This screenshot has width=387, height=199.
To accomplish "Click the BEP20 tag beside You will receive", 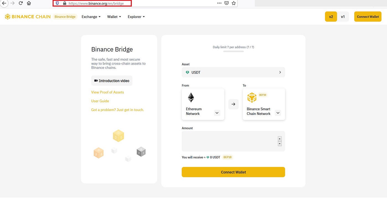I will click(x=228, y=157).
